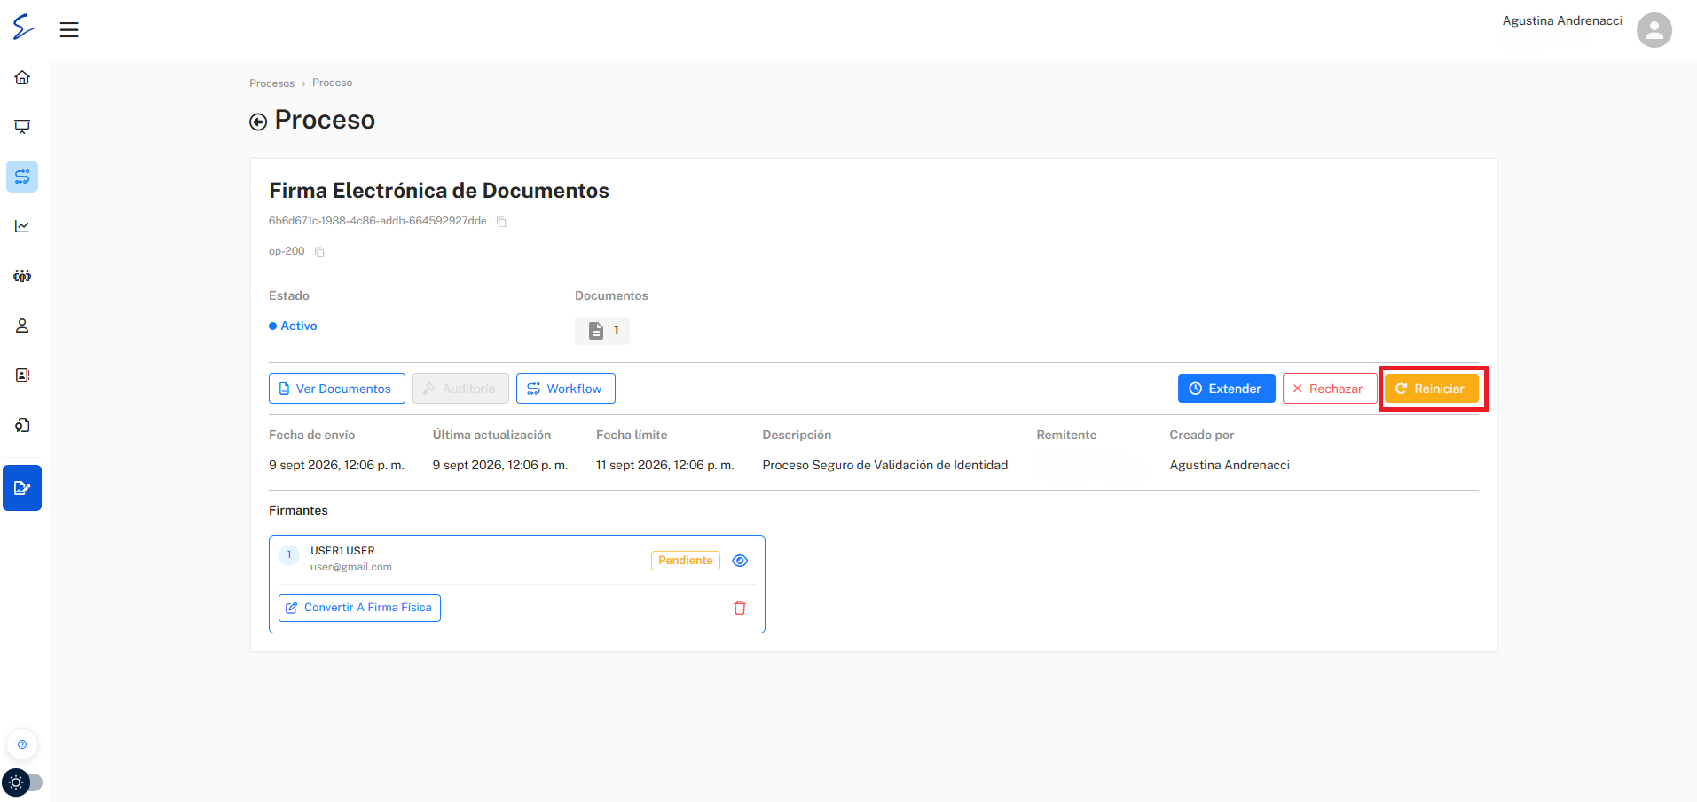Go to Procesos breadcrumb
The image size is (1697, 802).
(271, 83)
